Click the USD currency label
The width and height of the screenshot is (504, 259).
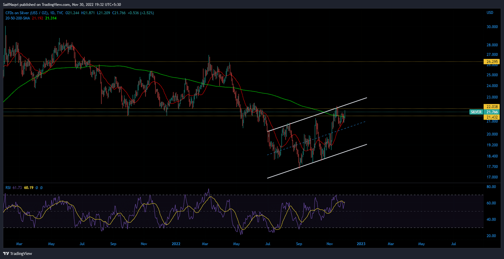pos(490,13)
